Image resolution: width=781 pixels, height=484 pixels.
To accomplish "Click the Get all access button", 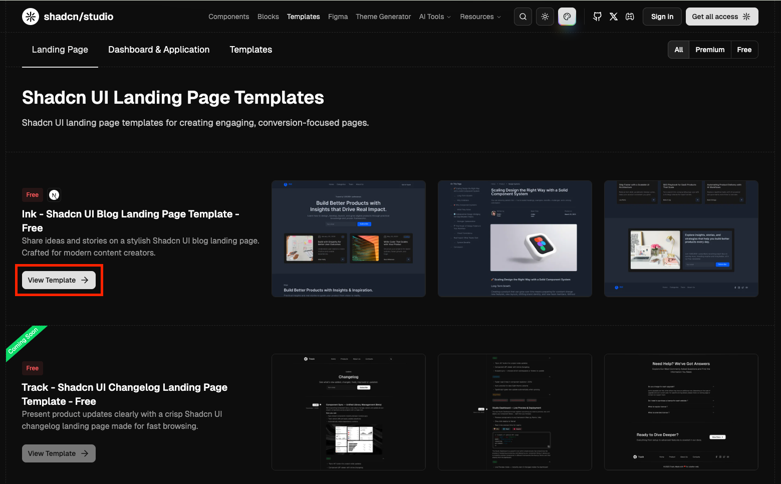I will 721,17.
